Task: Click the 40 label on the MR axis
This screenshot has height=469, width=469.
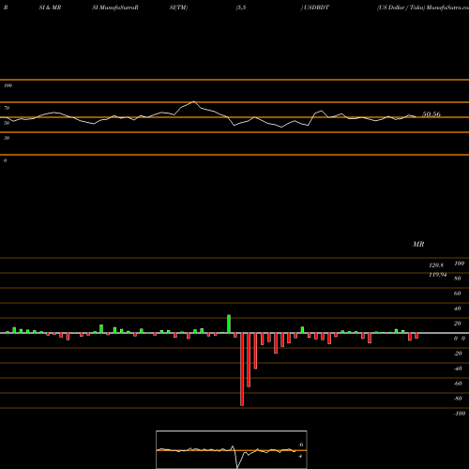Action: tap(458, 309)
